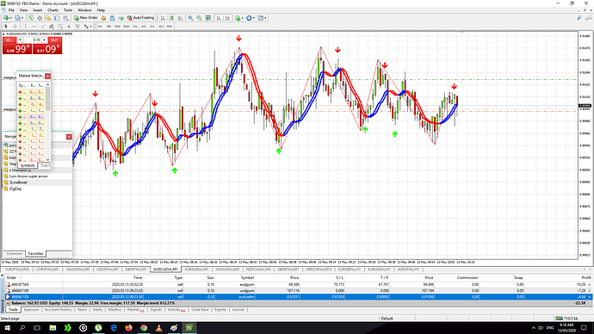594x334 pixels.
Task: Zoom in on the chart
Action: [190, 18]
